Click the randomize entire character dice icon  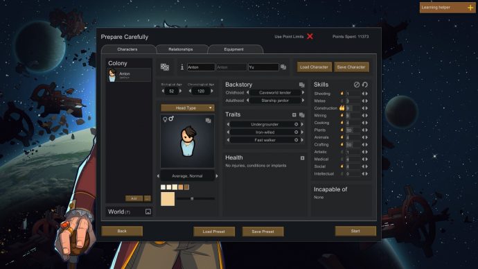pos(165,67)
